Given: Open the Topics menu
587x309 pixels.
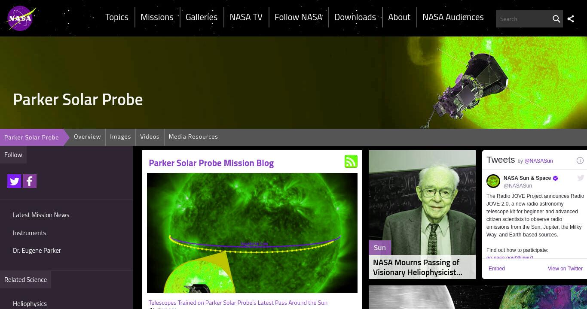Looking at the screenshot, I should point(117,17).
